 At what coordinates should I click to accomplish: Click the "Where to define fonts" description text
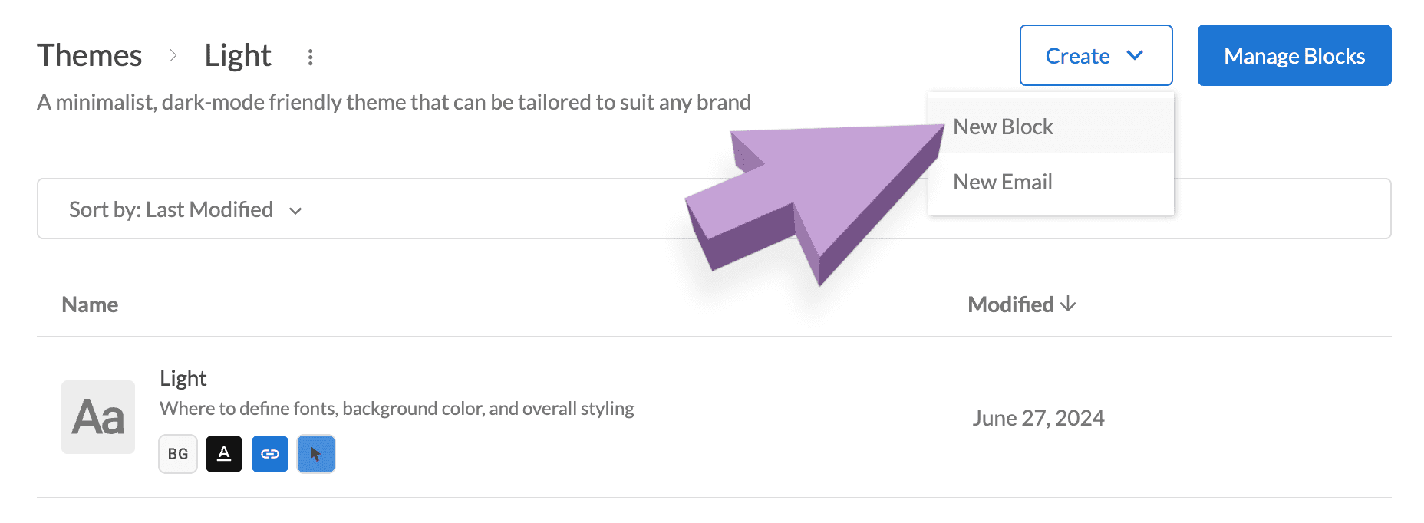click(x=397, y=409)
